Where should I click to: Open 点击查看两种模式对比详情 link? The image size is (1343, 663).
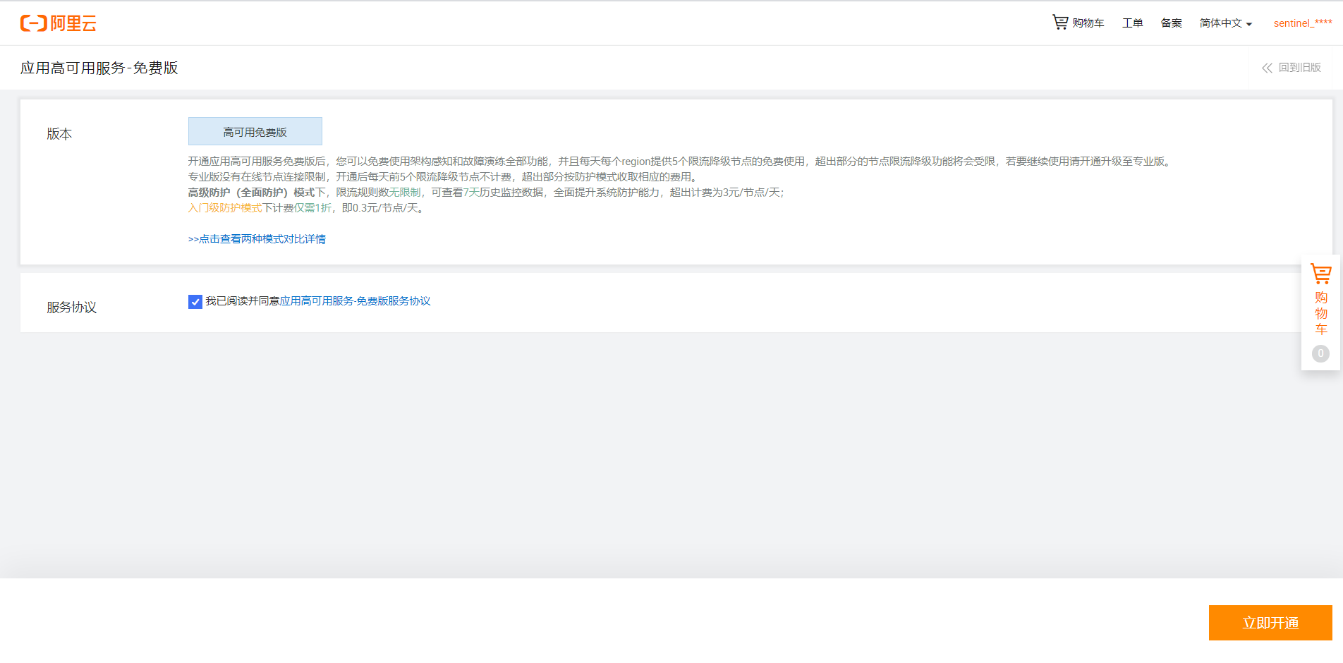[257, 239]
